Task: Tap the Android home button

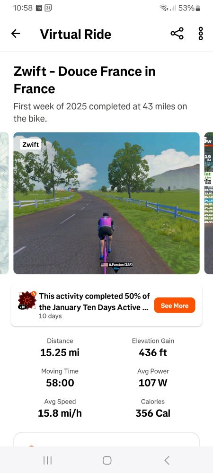Action: tap(107, 460)
